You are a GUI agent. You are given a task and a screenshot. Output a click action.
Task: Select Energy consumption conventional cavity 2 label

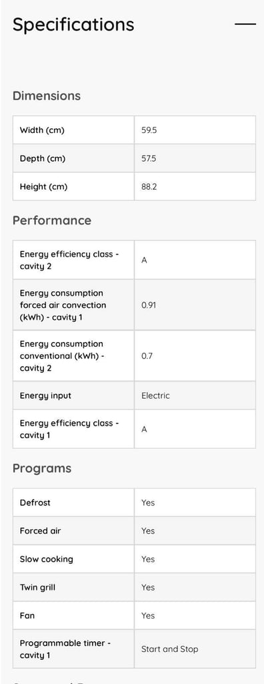(x=61, y=356)
